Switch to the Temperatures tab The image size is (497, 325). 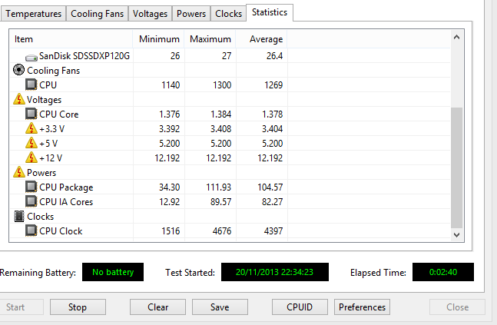34,14
